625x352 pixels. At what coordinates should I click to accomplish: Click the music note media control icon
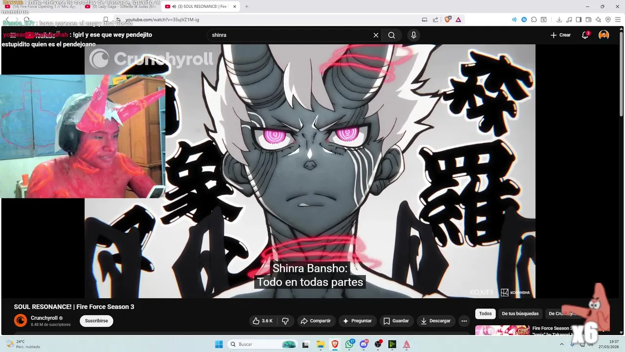coord(569,20)
